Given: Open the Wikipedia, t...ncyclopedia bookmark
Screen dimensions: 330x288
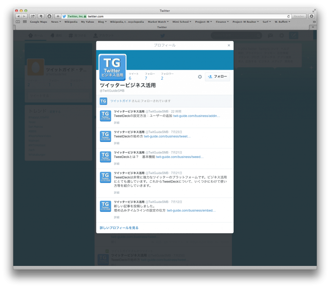Looking at the screenshot, I should (x=127, y=22).
